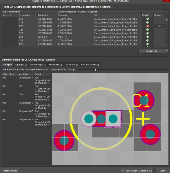
Task: Click the green match icon for C22
Action: pyautogui.click(x=147, y=33)
